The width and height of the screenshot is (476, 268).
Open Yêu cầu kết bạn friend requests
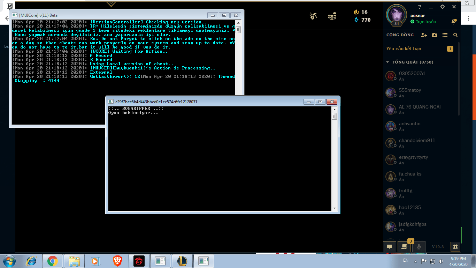coord(420,49)
